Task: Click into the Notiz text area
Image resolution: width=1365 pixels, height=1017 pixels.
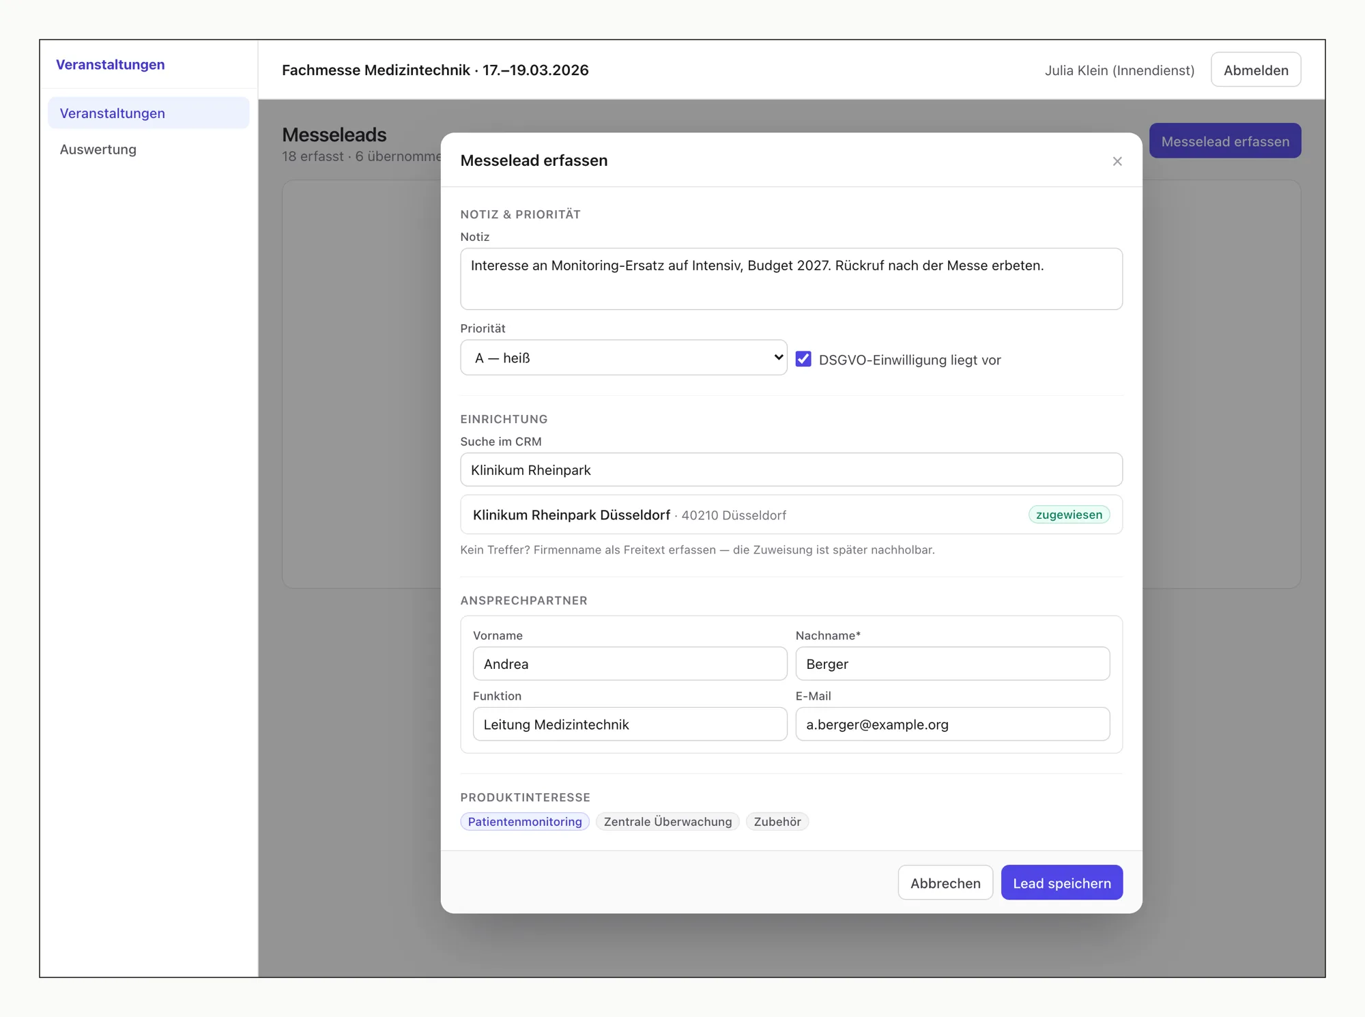Action: [791, 278]
